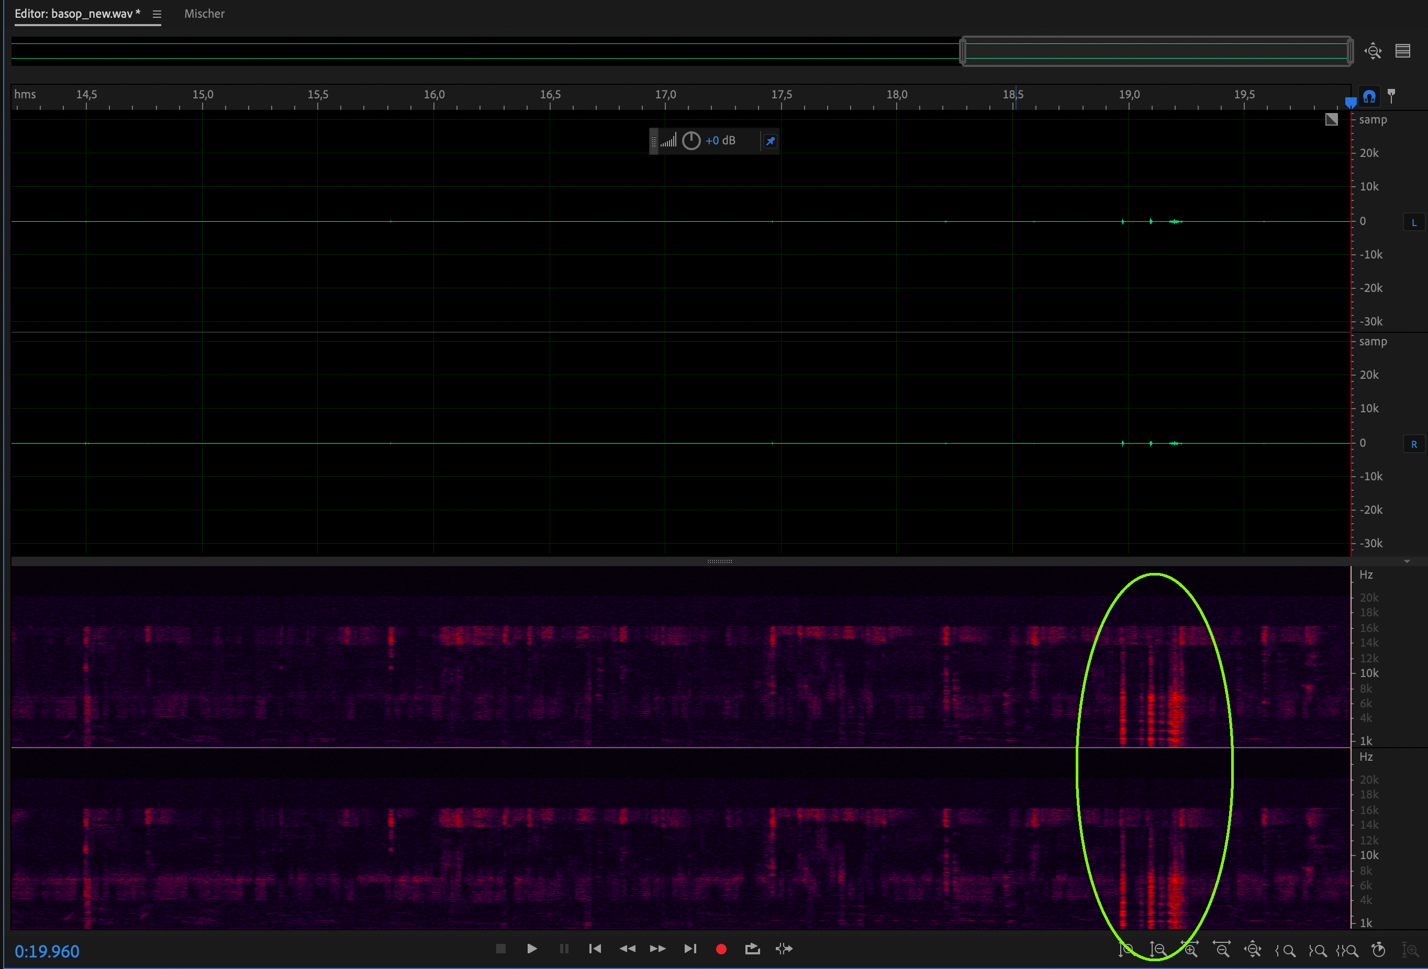1428x969 pixels.
Task: Open the Editor panel hamburger menu
Action: [x=157, y=14]
